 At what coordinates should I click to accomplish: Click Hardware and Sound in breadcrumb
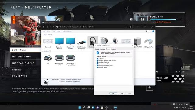(x=75, y=27)
